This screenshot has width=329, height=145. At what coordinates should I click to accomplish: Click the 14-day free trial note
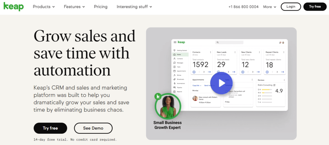[75, 139]
